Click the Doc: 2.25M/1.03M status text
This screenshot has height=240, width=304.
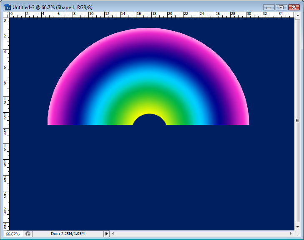coord(68,234)
